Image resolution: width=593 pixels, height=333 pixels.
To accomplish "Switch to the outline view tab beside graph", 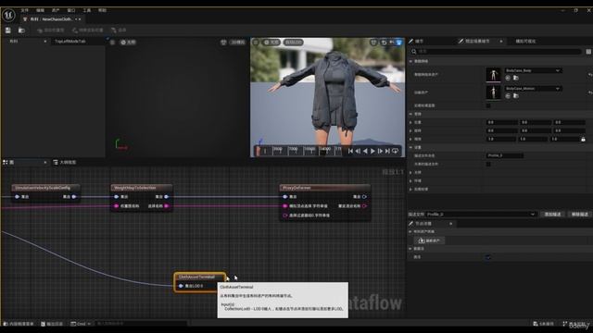I will (65, 163).
